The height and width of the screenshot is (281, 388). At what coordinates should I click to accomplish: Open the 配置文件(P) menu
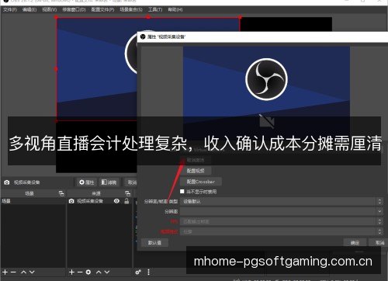(x=102, y=10)
